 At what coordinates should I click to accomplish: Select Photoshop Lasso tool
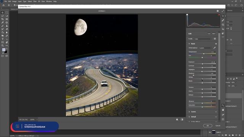coord(3,16)
